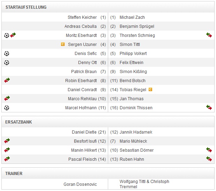Screen dimensions: 216x191
Task: Click the substitution arrows next to Moritz Eberhardt
Action: 13,35
